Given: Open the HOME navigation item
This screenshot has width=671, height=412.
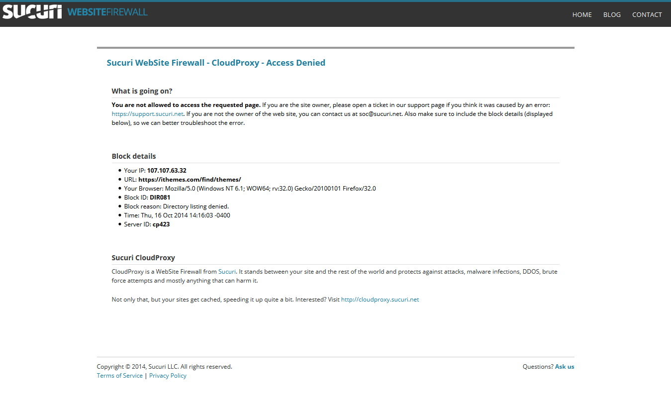Looking at the screenshot, I should (582, 14).
